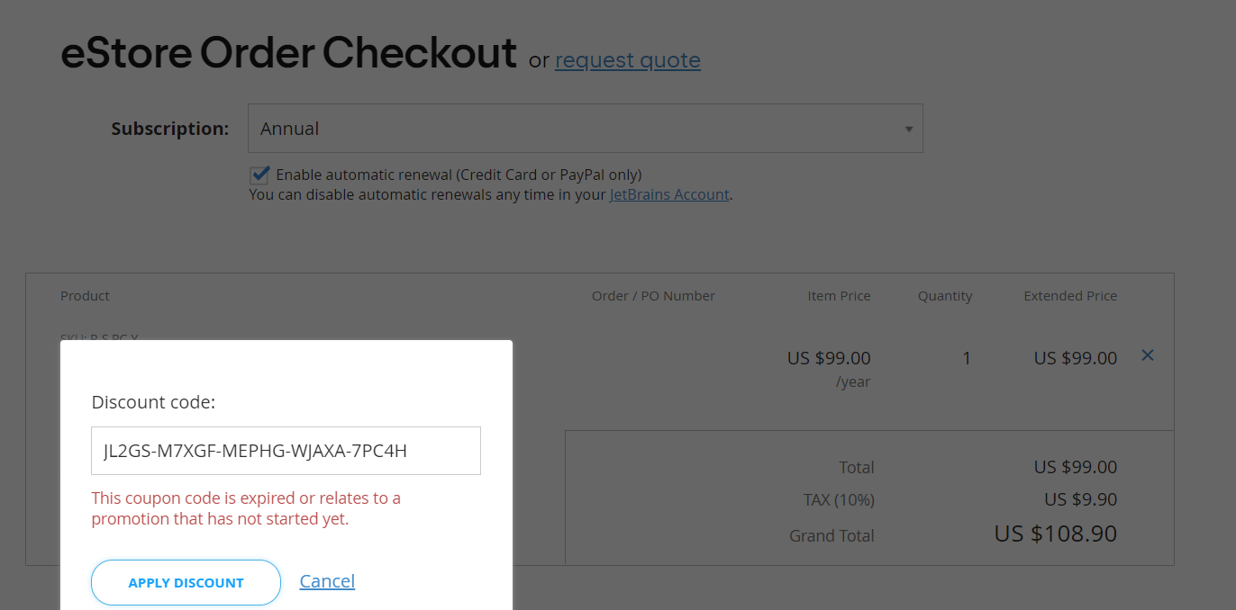Click the Quantity column header
This screenshot has height=610, width=1236.
pyautogui.click(x=945, y=296)
